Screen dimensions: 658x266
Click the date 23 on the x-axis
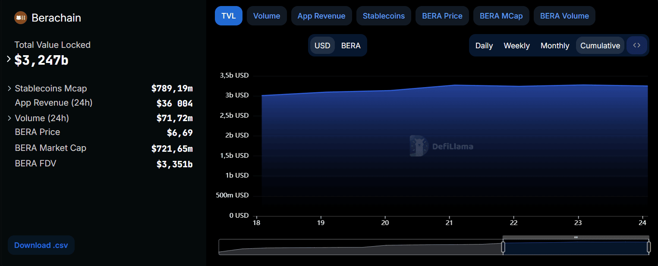(578, 223)
